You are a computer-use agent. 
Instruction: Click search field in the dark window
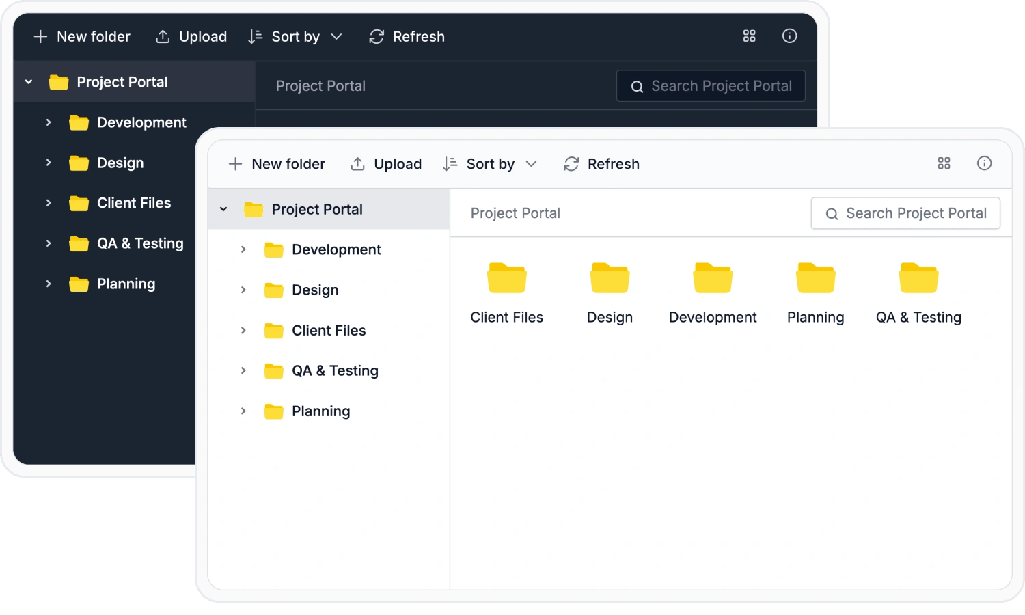[x=711, y=86]
